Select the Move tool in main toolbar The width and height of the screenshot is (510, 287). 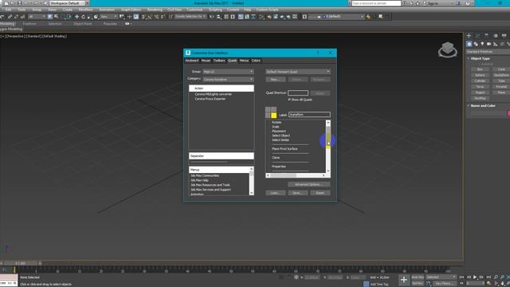pos(76,17)
